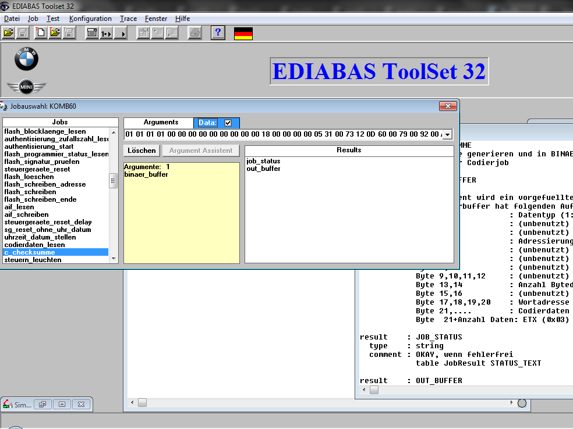Image resolution: width=573 pixels, height=429 pixels.
Task: Click the grayed text lines icon with bottom arrow
Action: point(172,33)
